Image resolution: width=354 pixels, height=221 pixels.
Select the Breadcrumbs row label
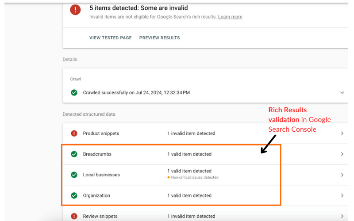tap(97, 154)
